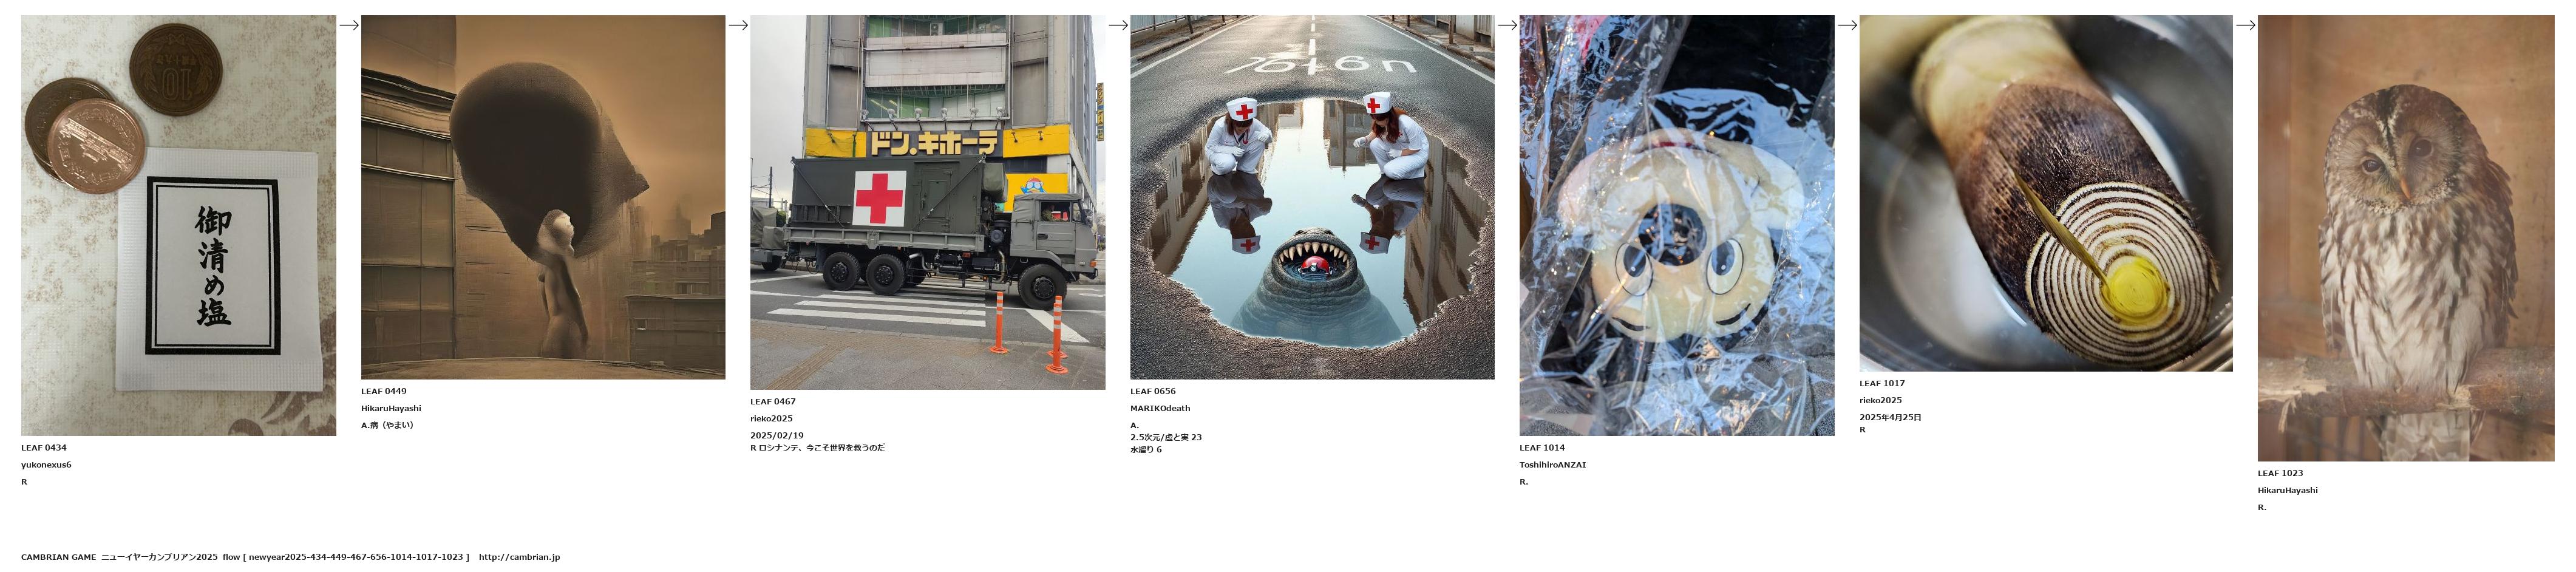The image size is (2576, 572).
Task: Open the sliced bamboo shoot photo
Action: pyautogui.click(x=2045, y=193)
